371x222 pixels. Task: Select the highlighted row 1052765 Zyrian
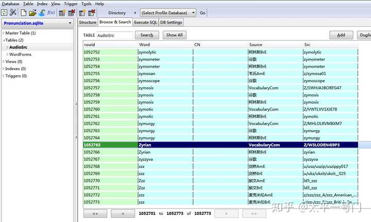pos(221,145)
